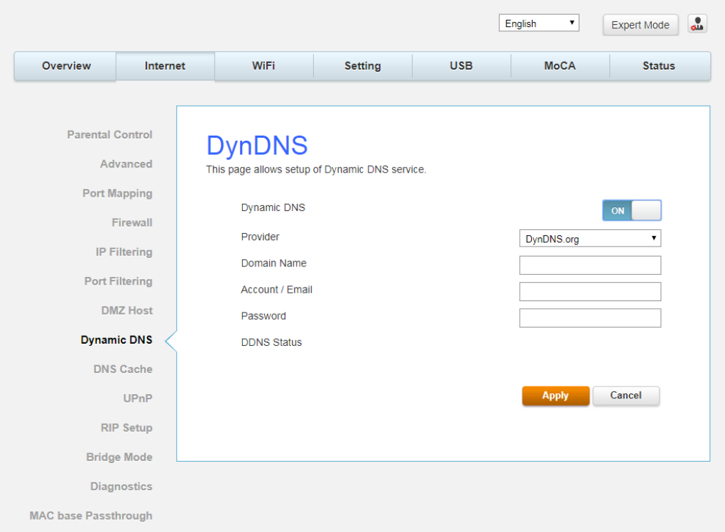Go to the Setting tab
725x532 pixels.
[x=362, y=65]
